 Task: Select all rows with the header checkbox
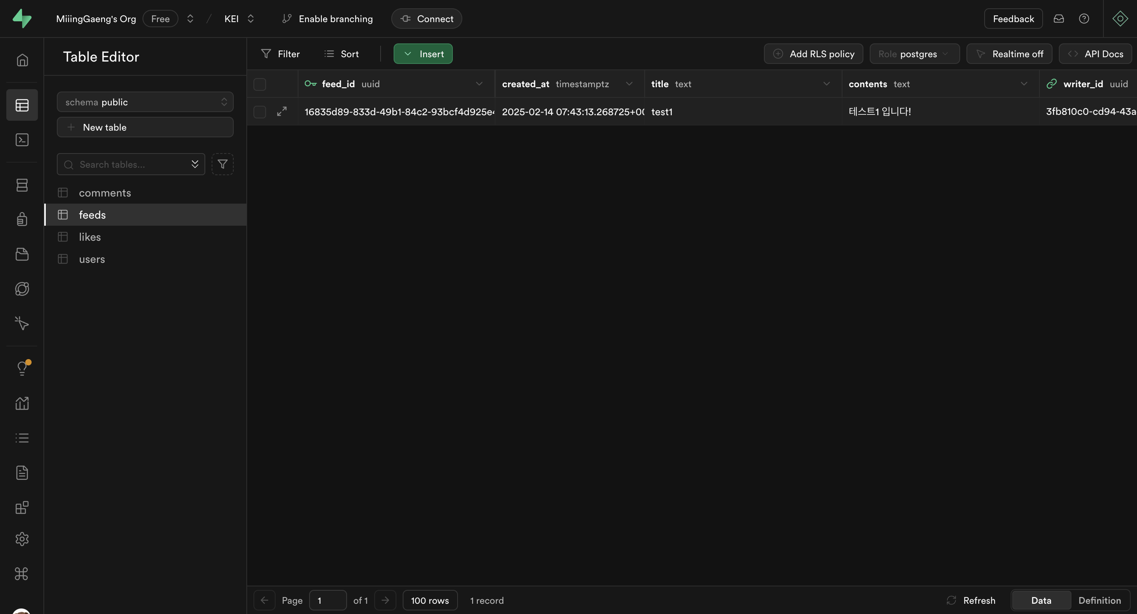259,84
